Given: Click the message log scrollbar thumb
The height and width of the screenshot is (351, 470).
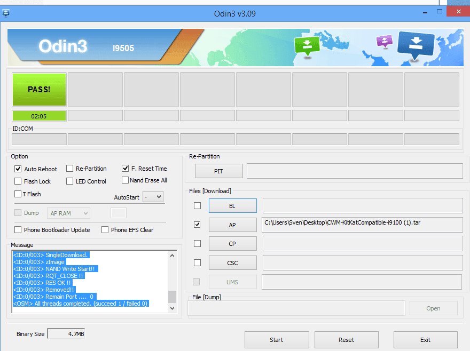Looking at the screenshot, I should click(172, 297).
